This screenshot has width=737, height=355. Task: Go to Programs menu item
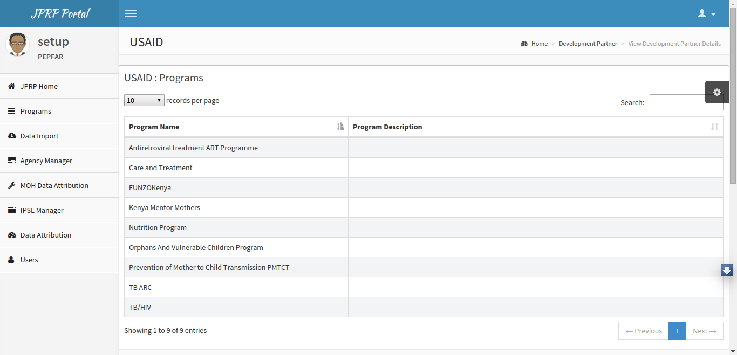pos(59,111)
